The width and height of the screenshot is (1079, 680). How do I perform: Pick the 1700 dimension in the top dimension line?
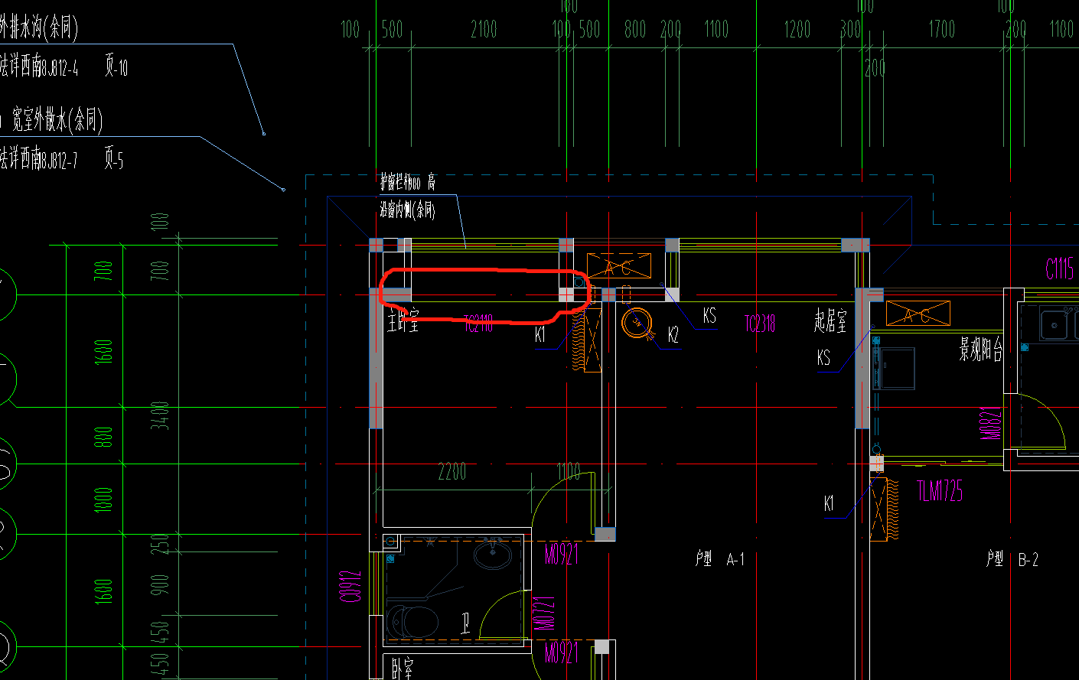tap(942, 29)
